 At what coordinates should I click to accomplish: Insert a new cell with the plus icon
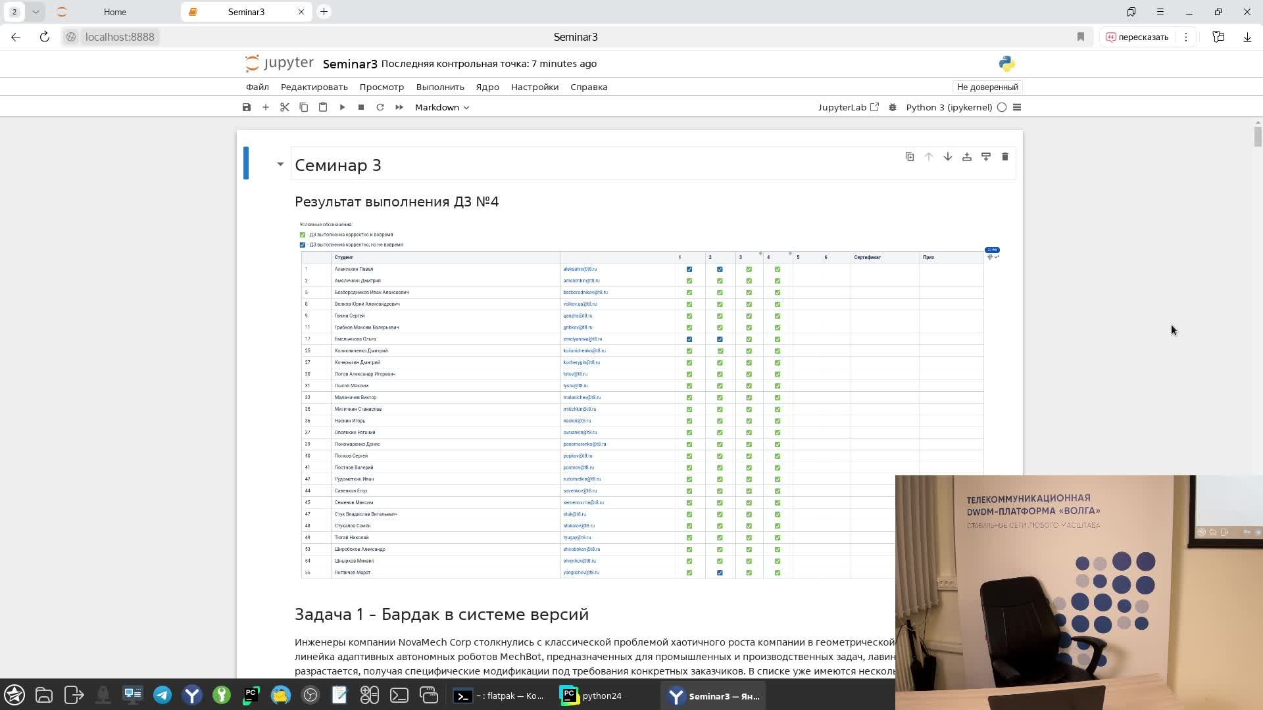(265, 107)
